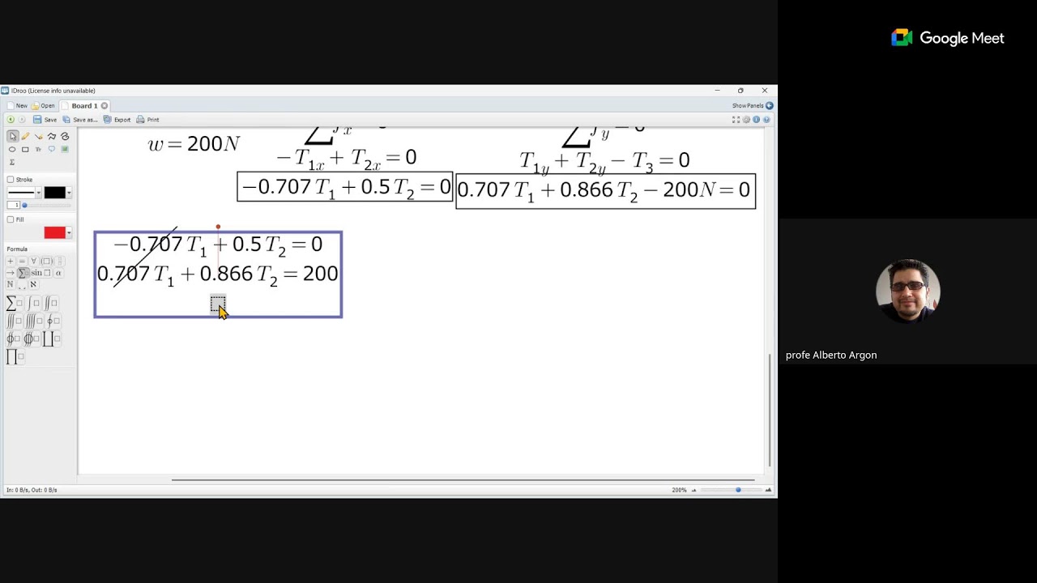Image resolution: width=1037 pixels, height=583 pixels.
Task: Select the speech bubble tool
Action: 51,149
